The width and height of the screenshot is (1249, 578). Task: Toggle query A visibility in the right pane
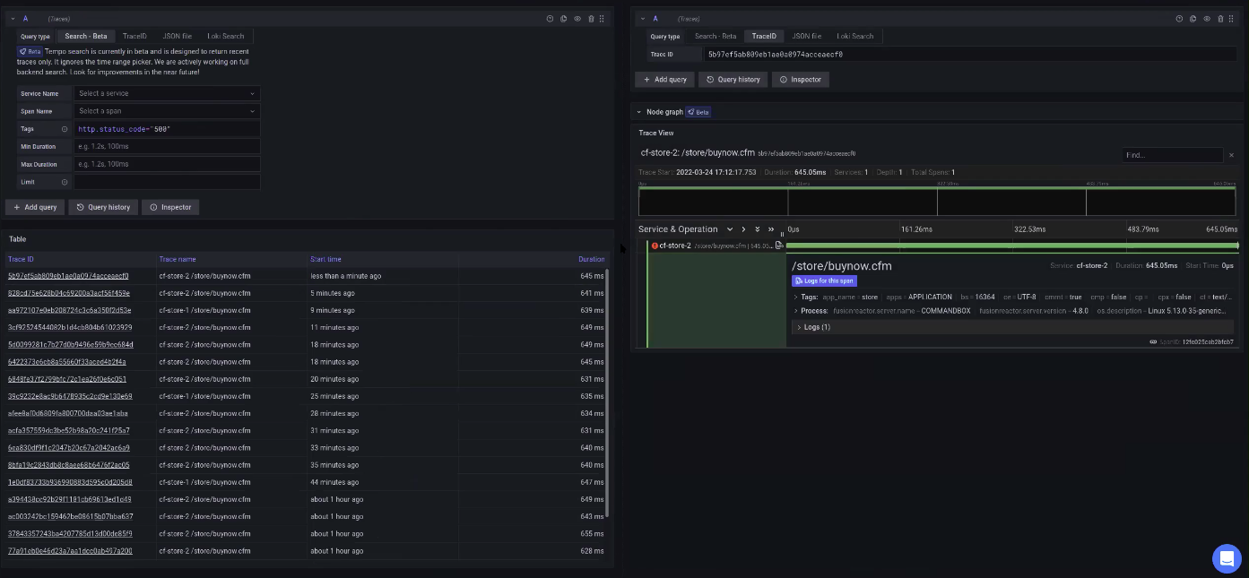click(1208, 18)
